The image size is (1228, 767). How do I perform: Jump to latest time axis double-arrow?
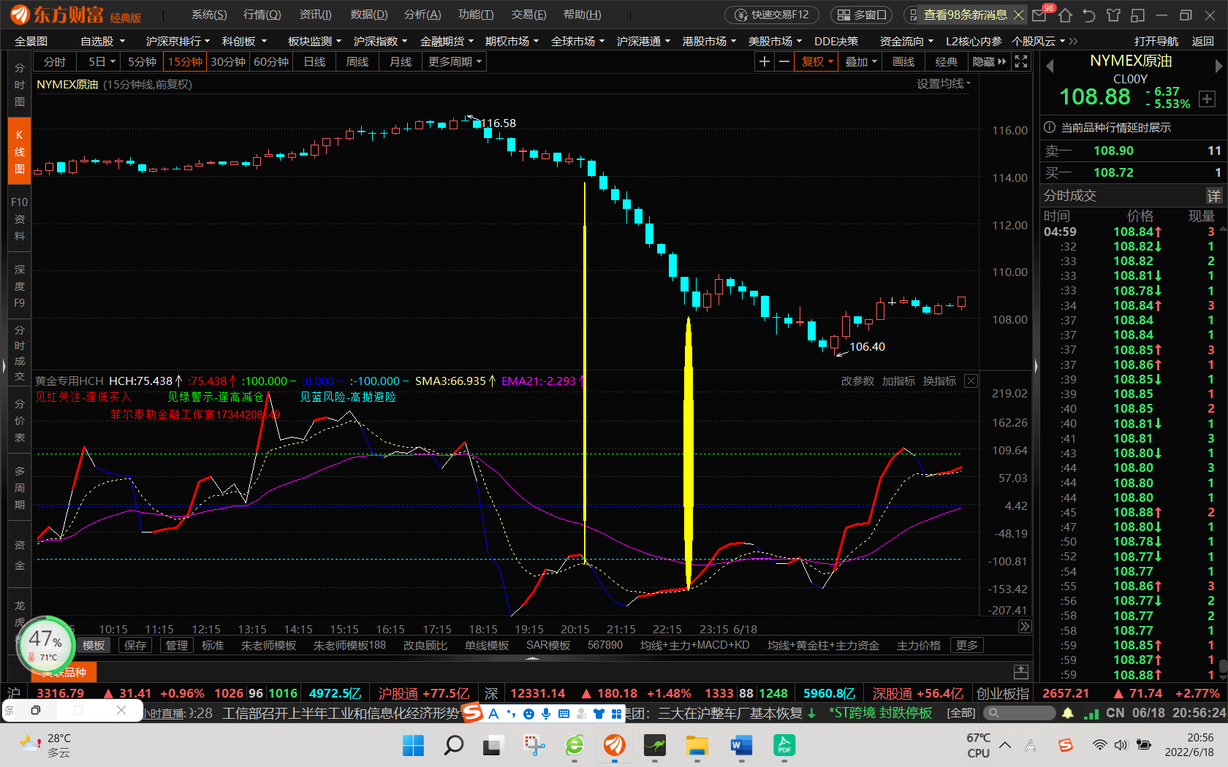[x=1025, y=626]
